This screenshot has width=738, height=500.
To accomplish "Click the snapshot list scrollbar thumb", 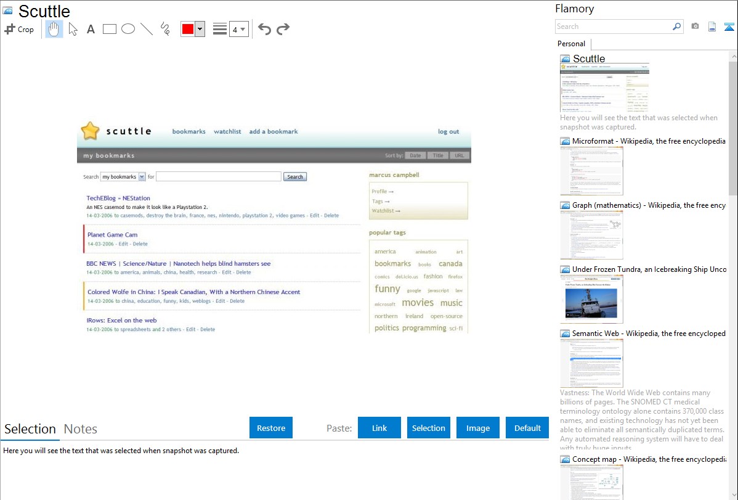I will (733, 128).
